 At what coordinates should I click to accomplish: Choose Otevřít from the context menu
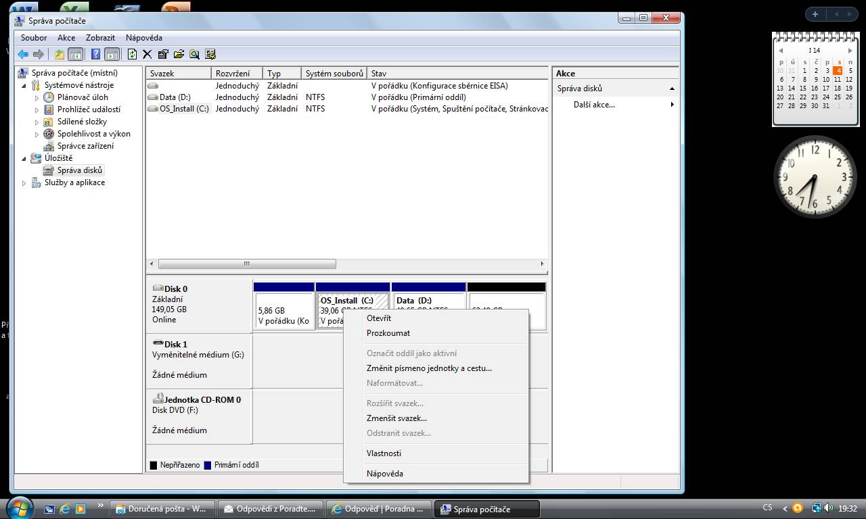pos(436,318)
